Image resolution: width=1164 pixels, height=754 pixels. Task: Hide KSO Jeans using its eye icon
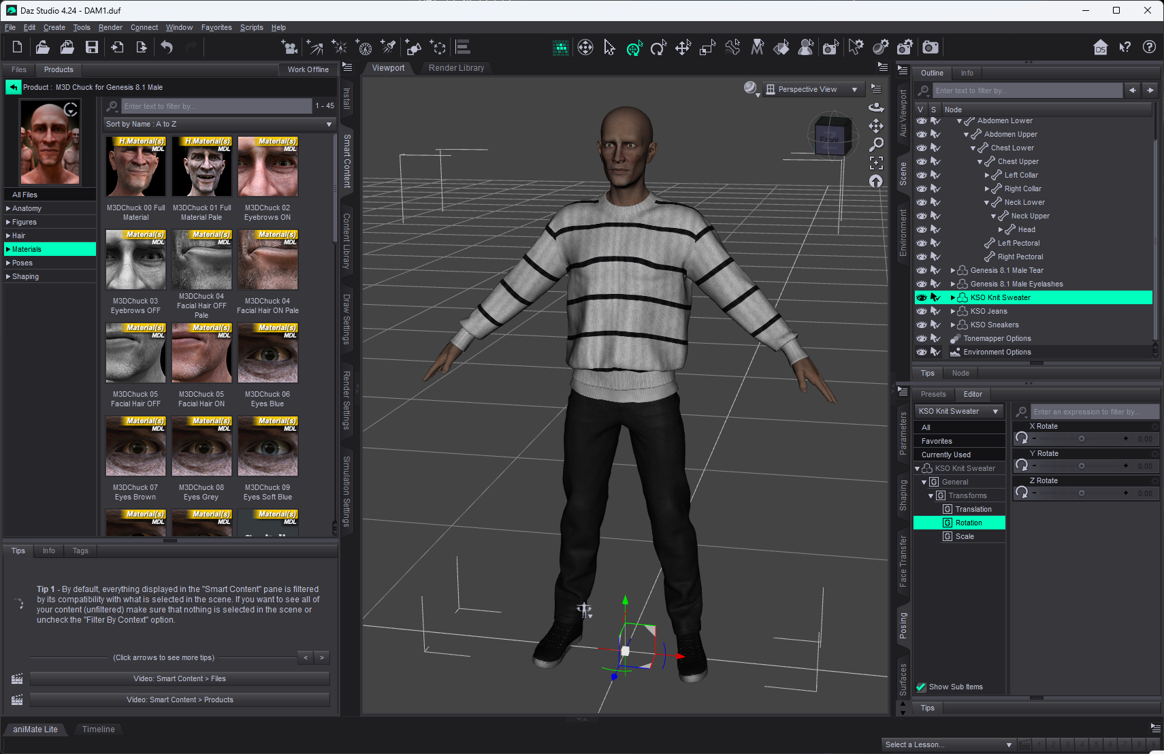point(922,311)
